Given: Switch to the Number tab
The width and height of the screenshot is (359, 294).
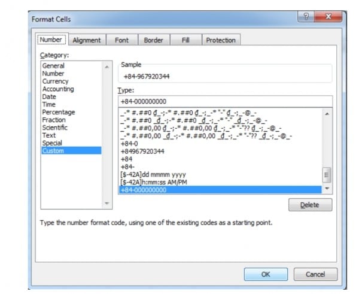Looking at the screenshot, I should click(51, 40).
